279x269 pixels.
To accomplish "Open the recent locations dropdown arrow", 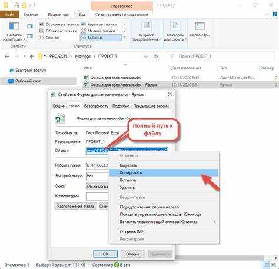I will [x=25, y=57].
